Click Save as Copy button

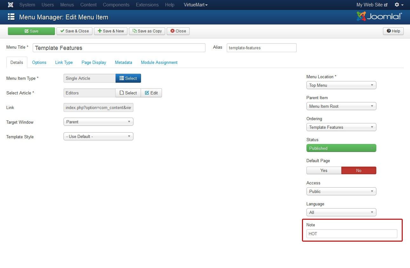(x=147, y=31)
